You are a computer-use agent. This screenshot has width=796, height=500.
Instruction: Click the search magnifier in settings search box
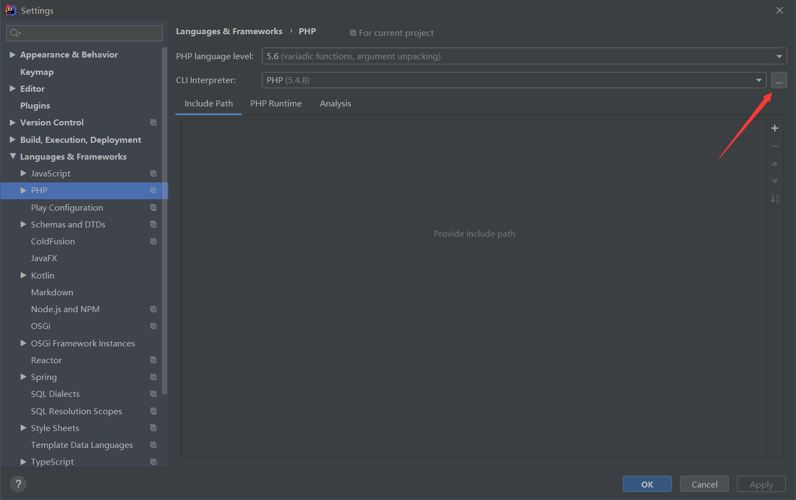coord(14,33)
